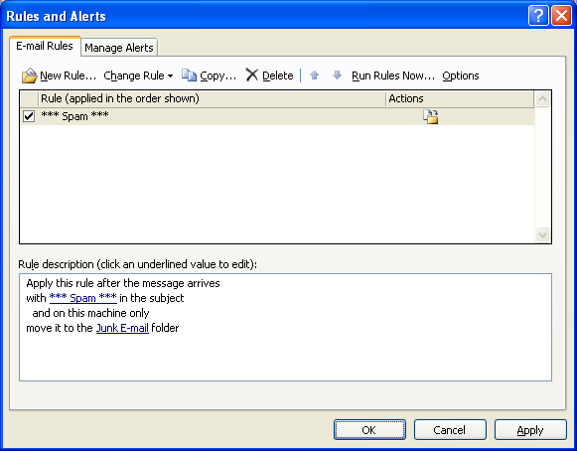
Task: Click the 'and on this machine only' line
Action: tap(90, 313)
